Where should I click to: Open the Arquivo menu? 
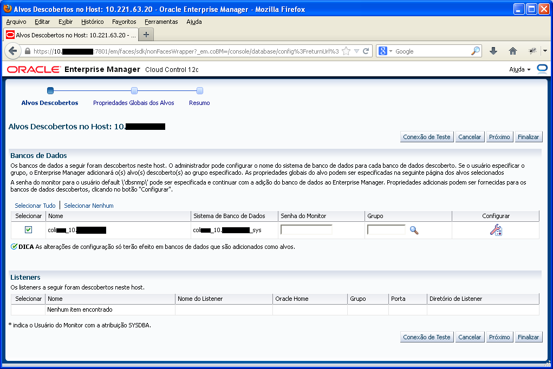click(x=16, y=22)
